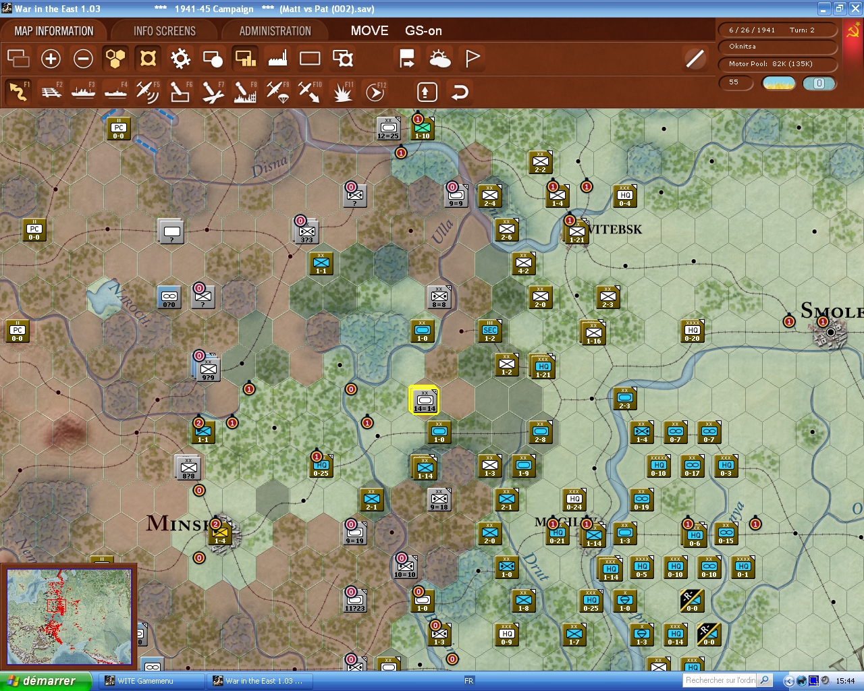Open the weather icon with sun and cloud
The width and height of the screenshot is (864, 691).
[x=440, y=59]
